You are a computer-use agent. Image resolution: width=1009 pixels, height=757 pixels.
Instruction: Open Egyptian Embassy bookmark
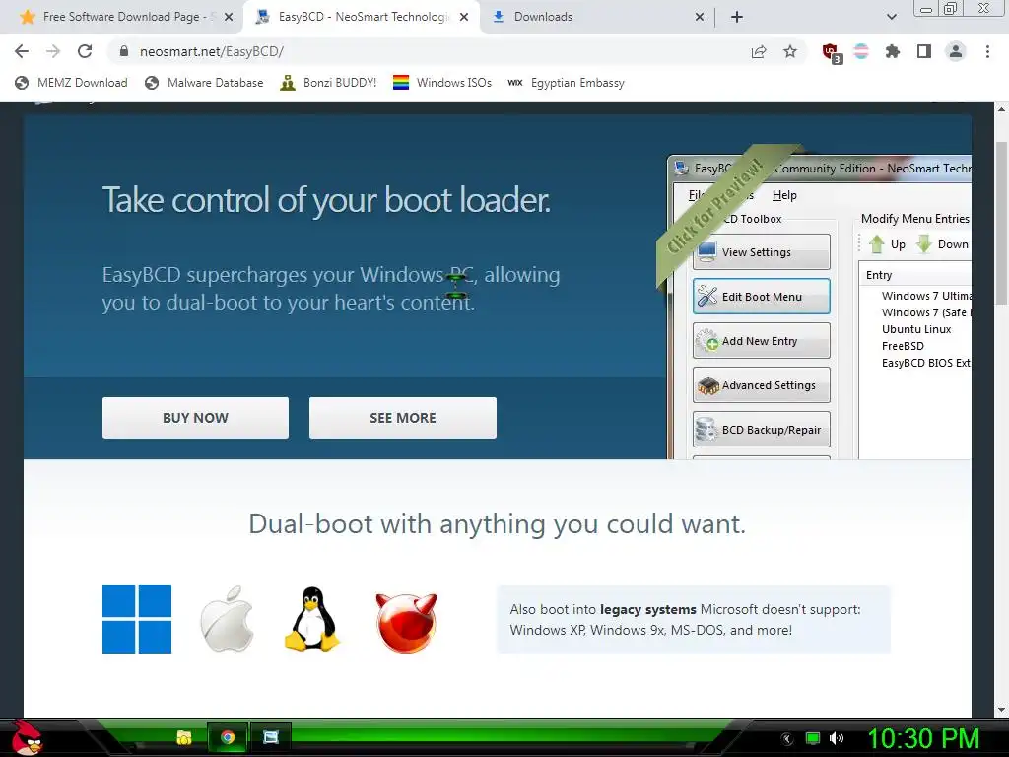coord(567,83)
